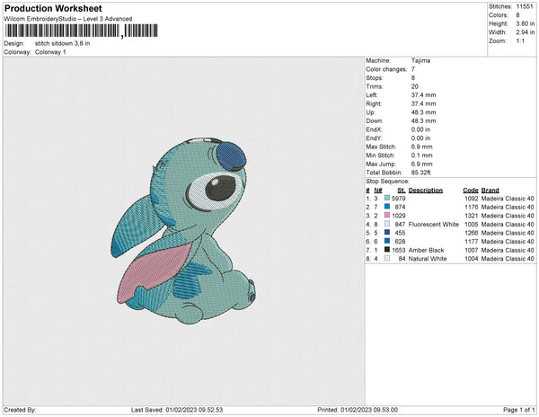Click stitch count '874' in stop row 2
Viewport: 539px width, 417px height.
click(x=400, y=207)
